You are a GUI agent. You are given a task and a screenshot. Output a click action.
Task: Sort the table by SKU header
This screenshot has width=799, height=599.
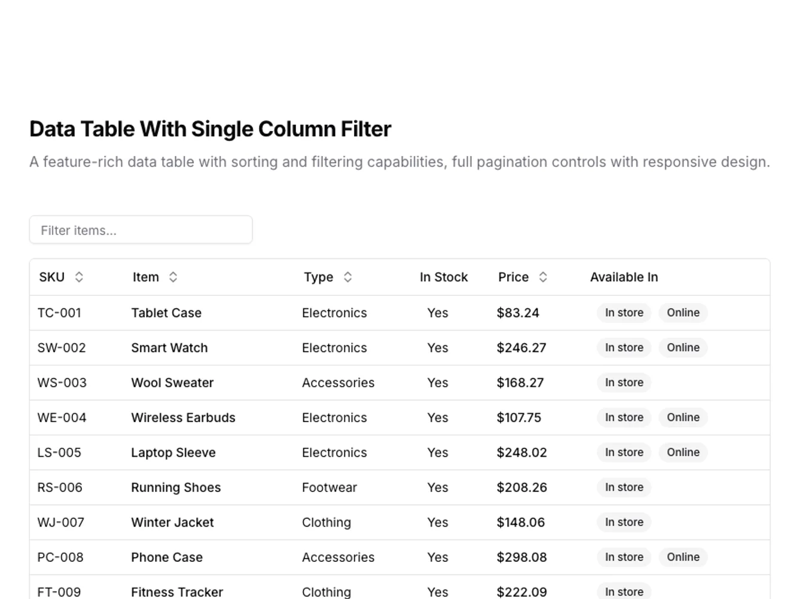[x=51, y=277]
